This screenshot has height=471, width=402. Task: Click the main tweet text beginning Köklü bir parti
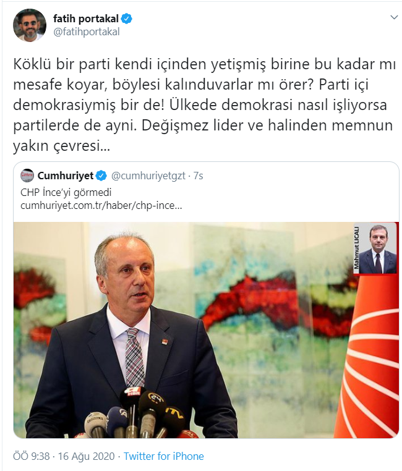(x=204, y=105)
